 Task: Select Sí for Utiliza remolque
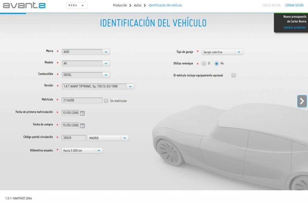click(204, 63)
